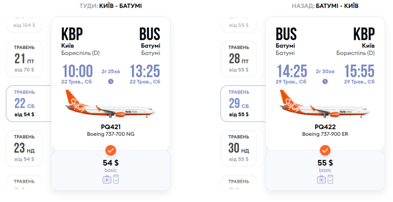Click the baggage icon under the 54 $ fare
Image resolution: width=393 pixels, height=202 pixels.
(x=107, y=179)
